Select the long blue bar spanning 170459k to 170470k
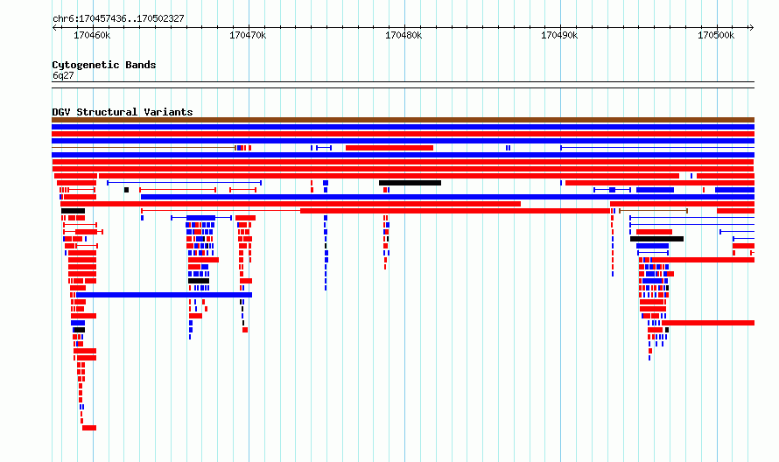The height and width of the screenshot is (462, 779). (164, 295)
